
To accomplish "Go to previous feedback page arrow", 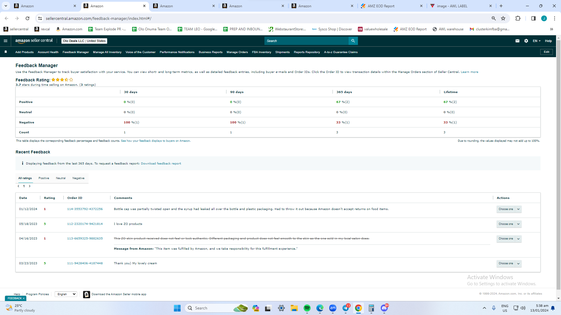I will pyautogui.click(x=18, y=186).
